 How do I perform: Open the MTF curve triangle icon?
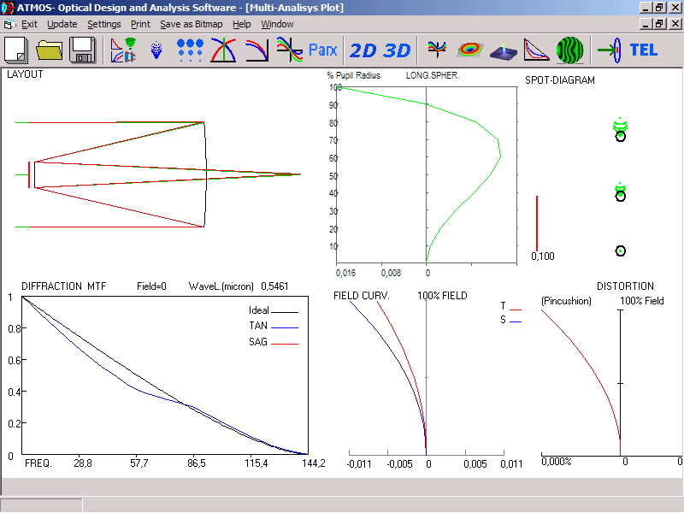536,50
